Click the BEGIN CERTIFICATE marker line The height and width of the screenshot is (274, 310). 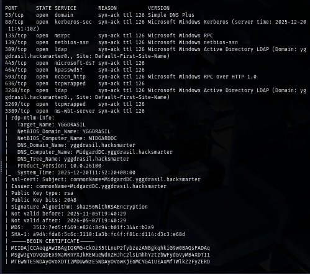coord(53,241)
